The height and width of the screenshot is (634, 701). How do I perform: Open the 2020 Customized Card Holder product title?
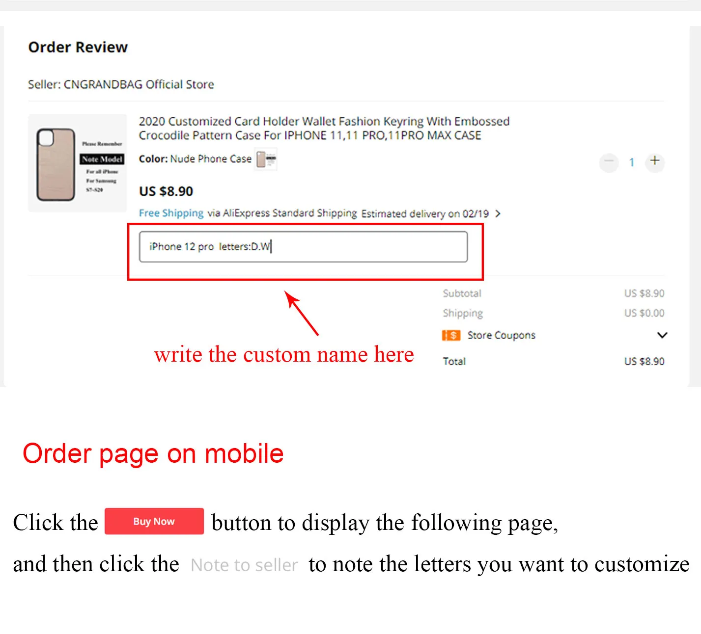[324, 128]
